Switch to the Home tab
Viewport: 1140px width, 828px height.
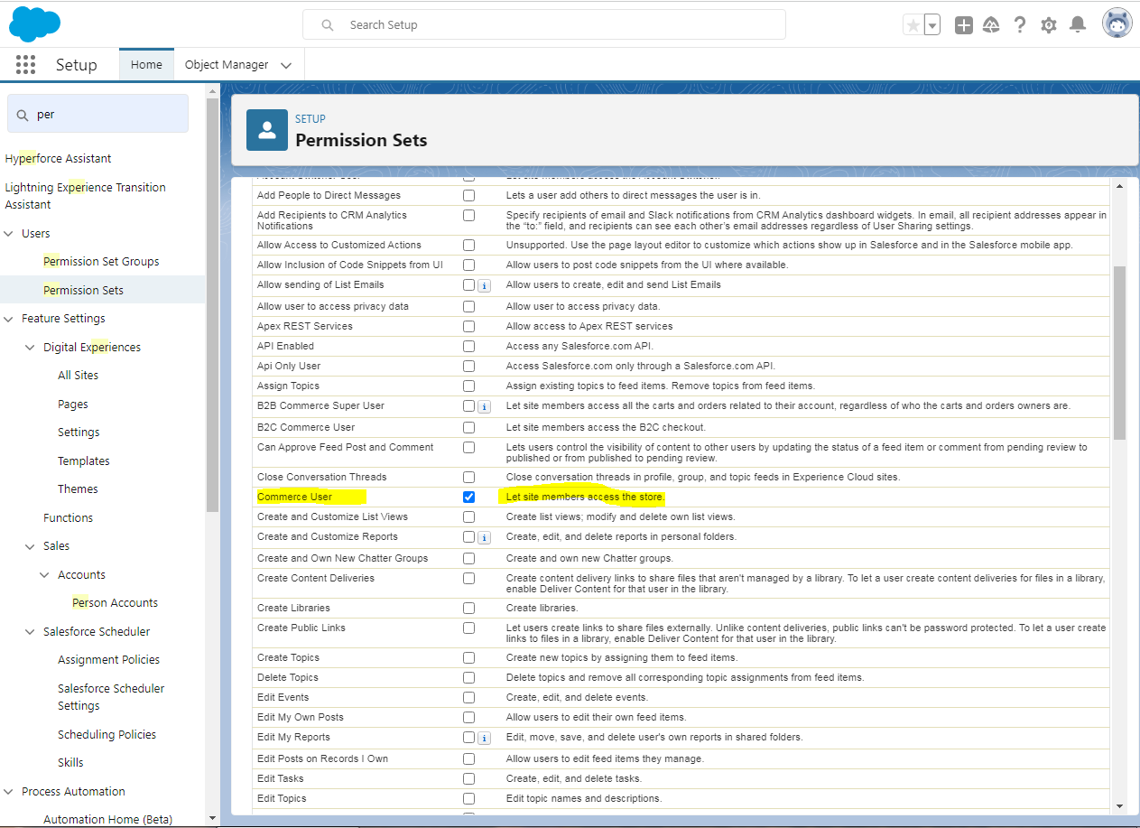[146, 65]
